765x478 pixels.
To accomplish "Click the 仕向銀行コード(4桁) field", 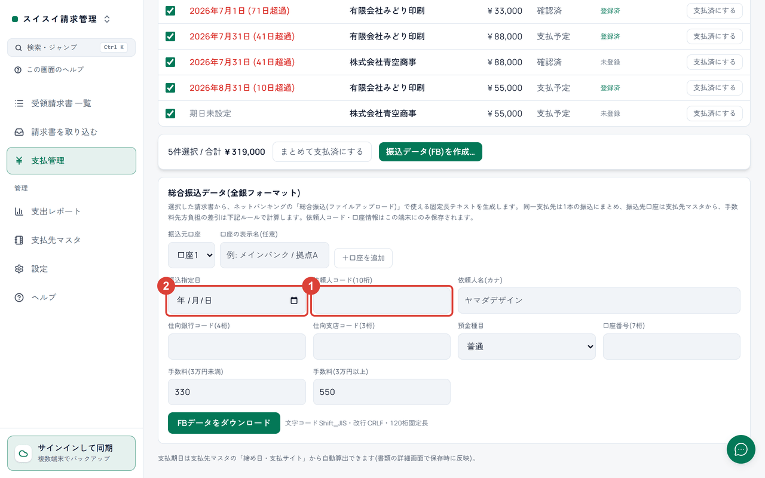I will click(x=237, y=347).
